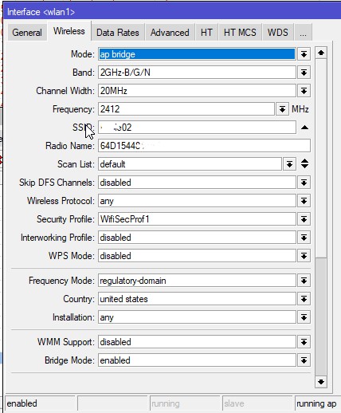Screen dimensions: 341x413
Task: Open the Data Rates tab
Action: click(118, 33)
